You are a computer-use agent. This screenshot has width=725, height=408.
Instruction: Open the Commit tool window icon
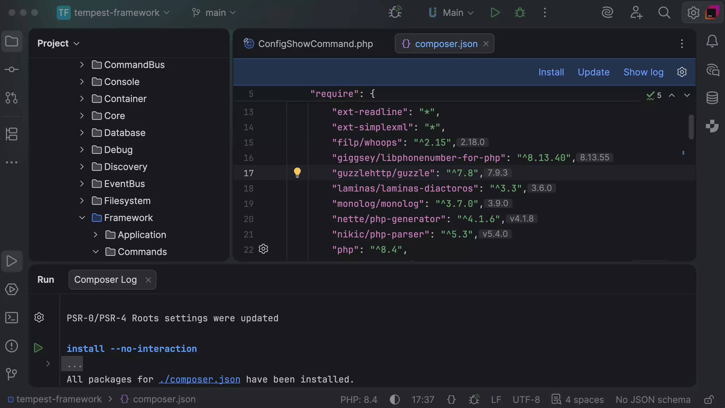point(12,69)
